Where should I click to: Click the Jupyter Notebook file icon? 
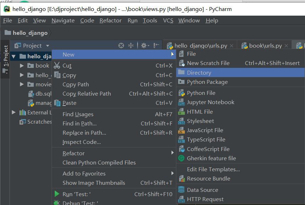point(181,102)
